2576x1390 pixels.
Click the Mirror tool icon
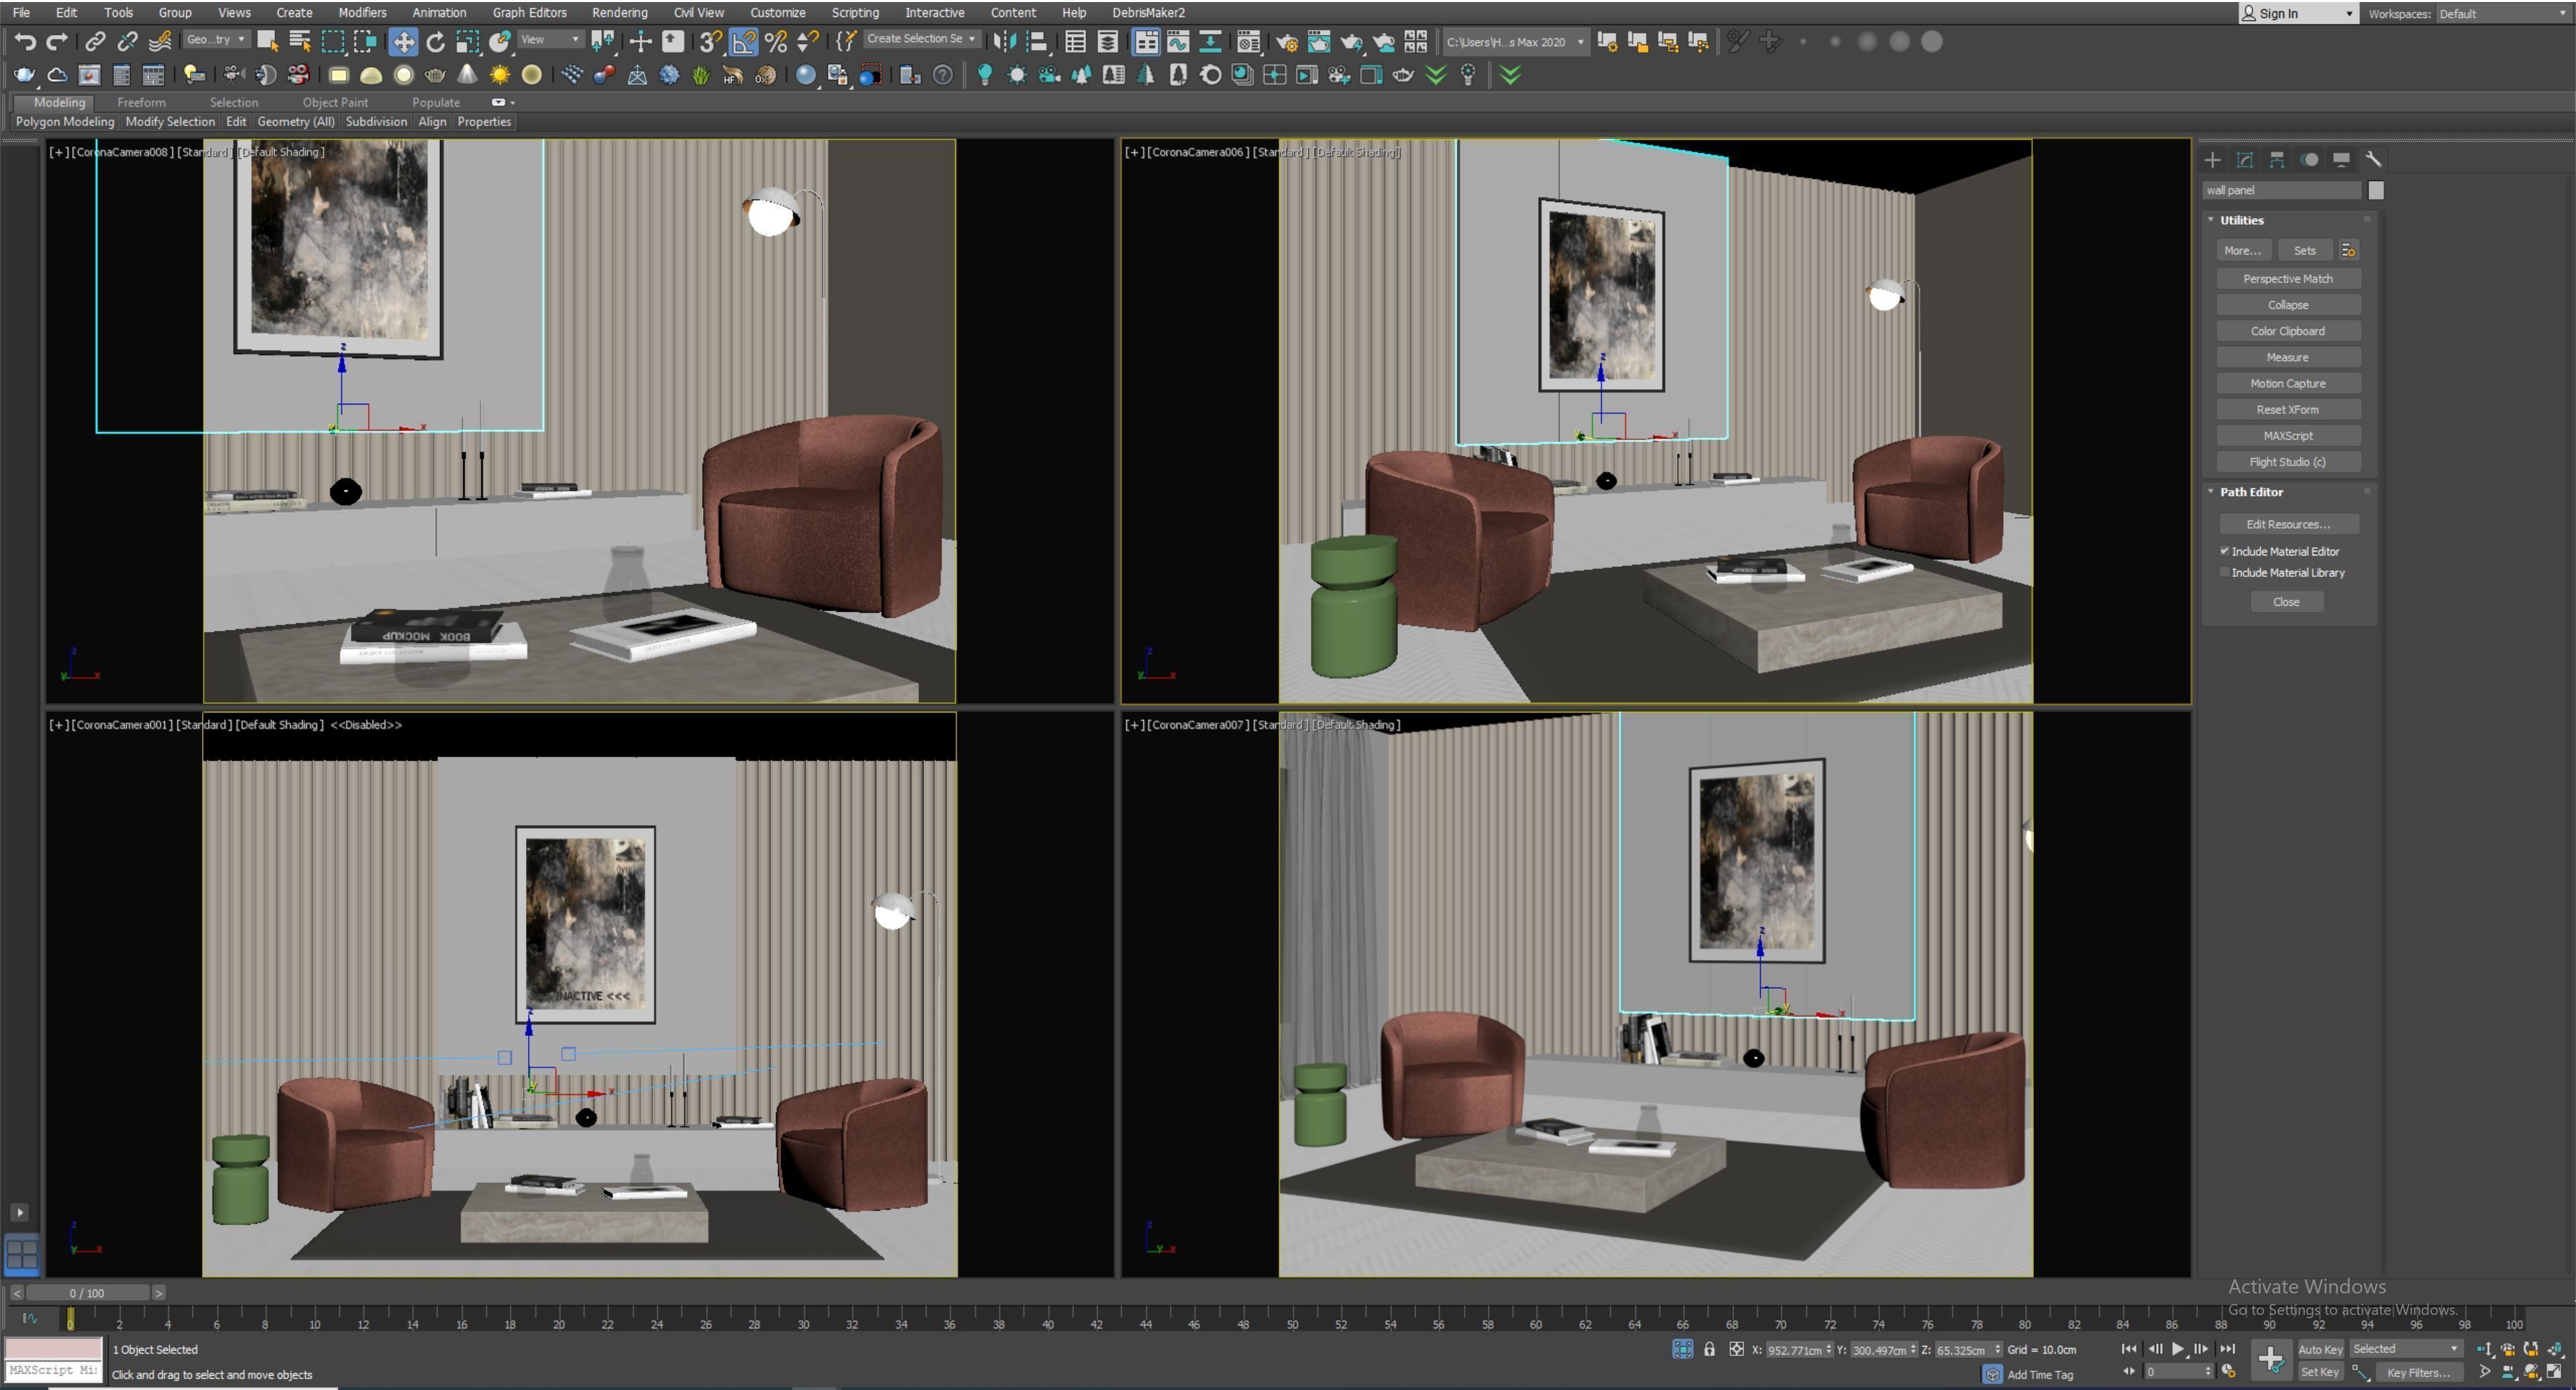pyautogui.click(x=1004, y=41)
